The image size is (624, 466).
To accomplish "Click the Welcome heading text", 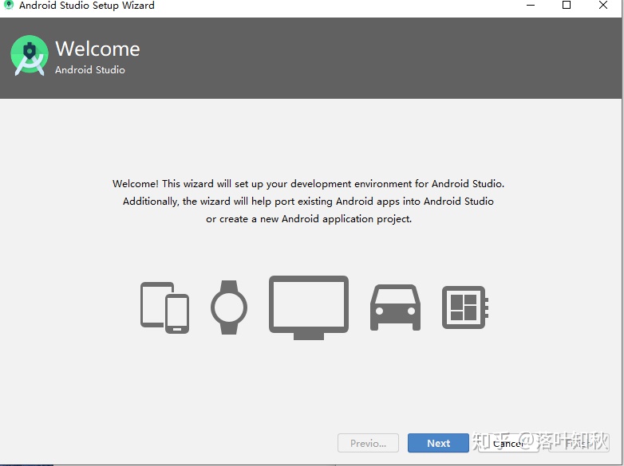I will click(97, 49).
